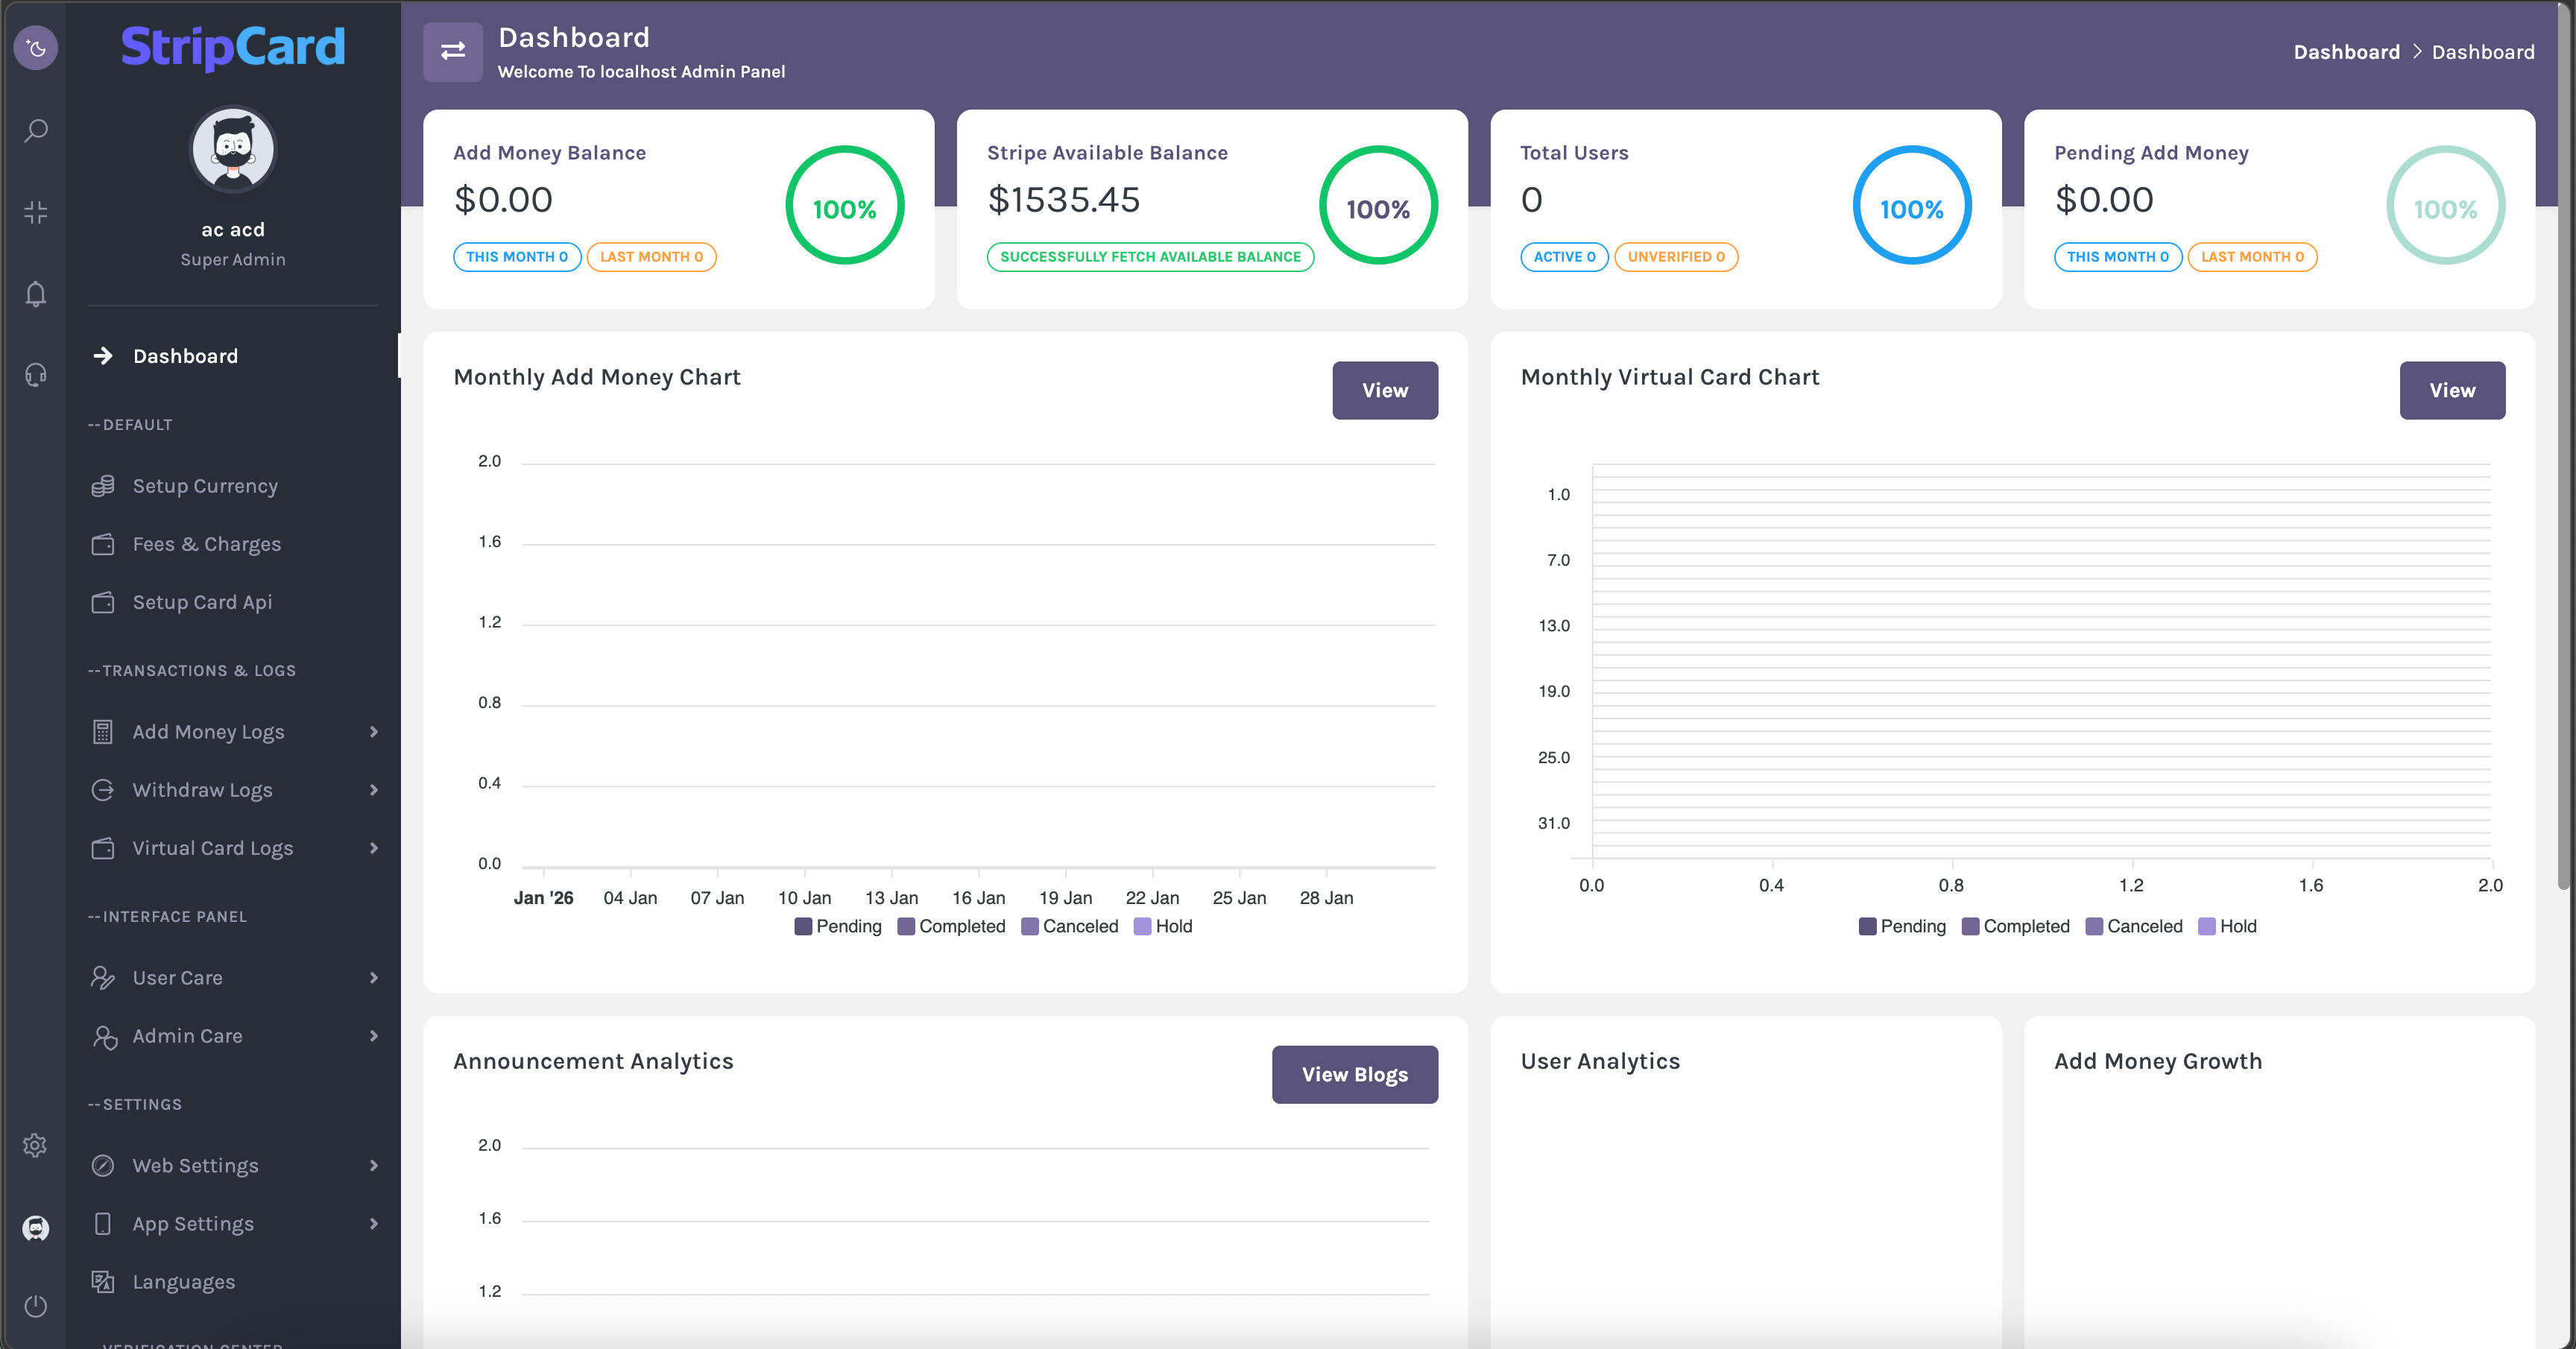
Task: Toggle sidebar with the swap arrows button
Action: coord(452,51)
